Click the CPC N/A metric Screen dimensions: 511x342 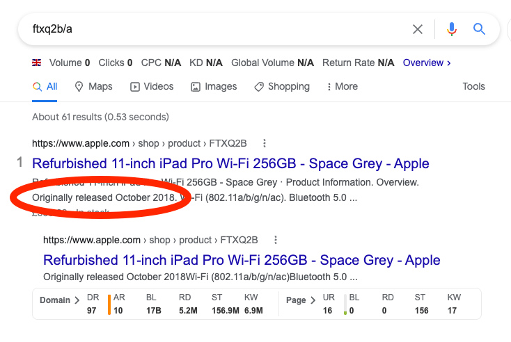161,63
